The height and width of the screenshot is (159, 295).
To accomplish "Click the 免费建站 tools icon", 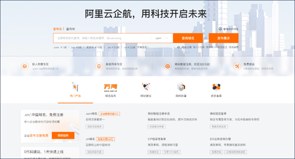I will [237, 66].
